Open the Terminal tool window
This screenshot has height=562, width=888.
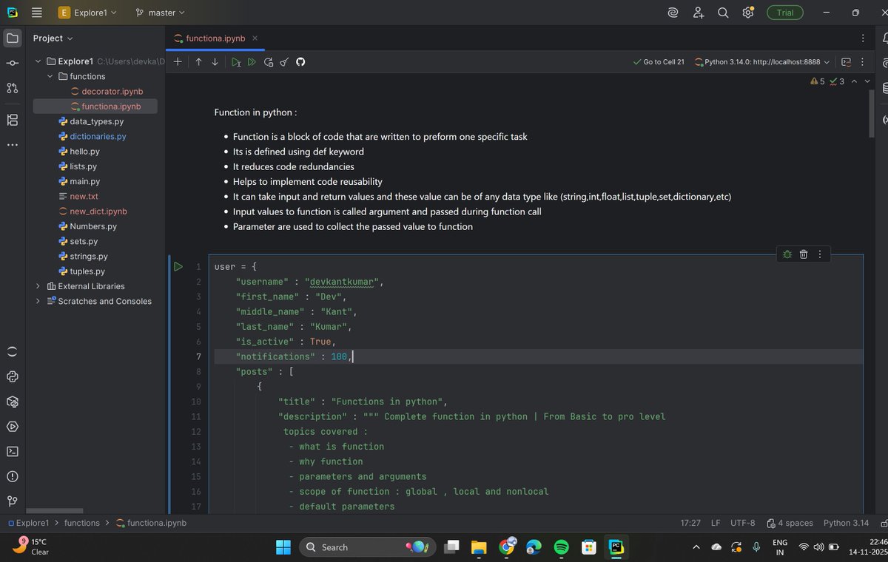point(12,452)
